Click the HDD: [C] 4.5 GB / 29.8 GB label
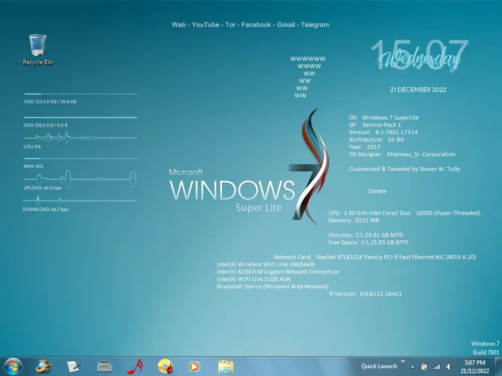The image size is (502, 376). coord(50,102)
